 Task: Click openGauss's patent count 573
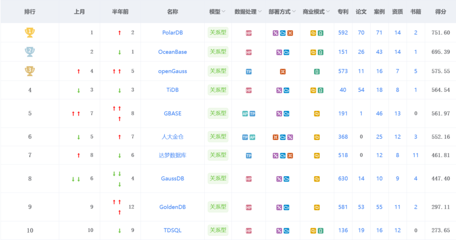pos(343,71)
